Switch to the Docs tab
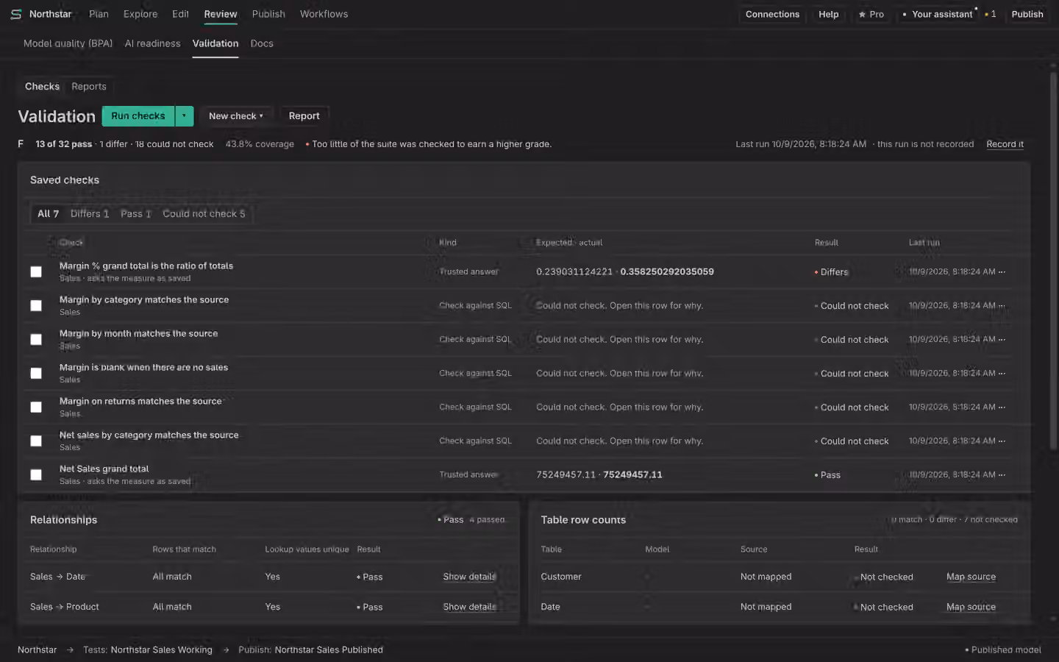The image size is (1059, 662). (262, 43)
